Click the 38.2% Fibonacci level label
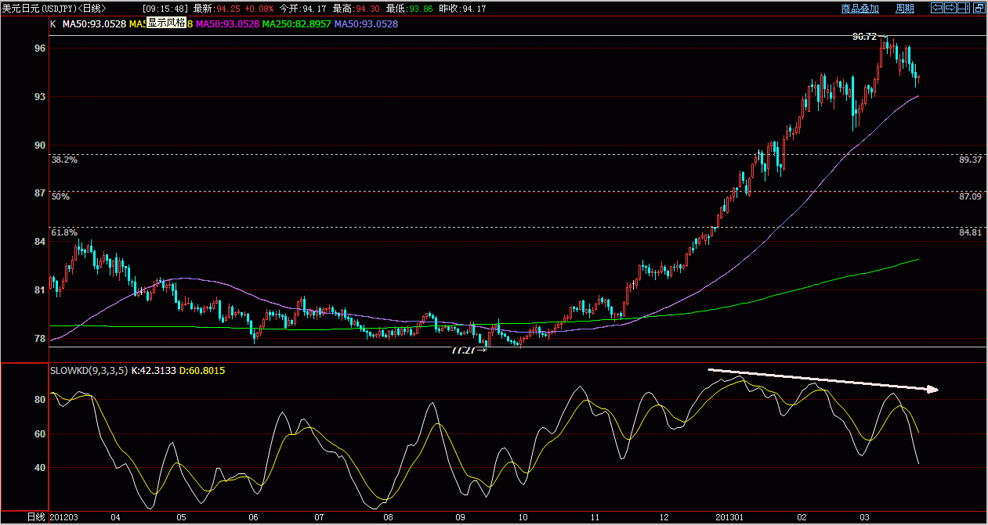988x525 pixels. tap(64, 160)
